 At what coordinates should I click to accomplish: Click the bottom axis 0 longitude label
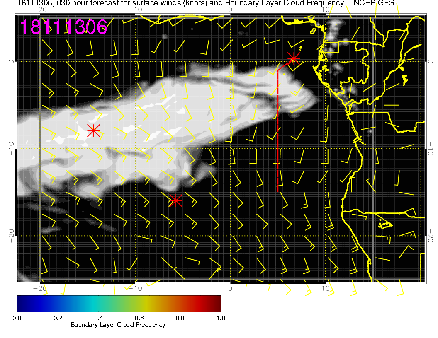230,288
